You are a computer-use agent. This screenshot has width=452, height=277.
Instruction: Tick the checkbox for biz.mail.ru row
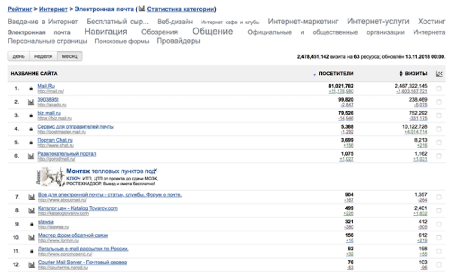click(x=439, y=115)
